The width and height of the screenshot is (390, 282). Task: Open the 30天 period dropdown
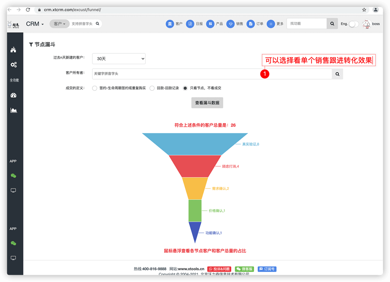pos(119,59)
